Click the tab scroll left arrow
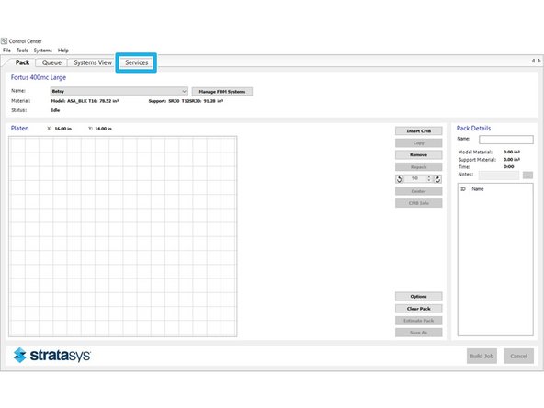544x408 pixels. (533, 61)
